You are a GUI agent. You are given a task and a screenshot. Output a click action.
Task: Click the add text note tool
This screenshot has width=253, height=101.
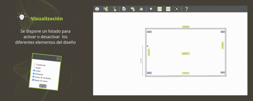click(114, 9)
